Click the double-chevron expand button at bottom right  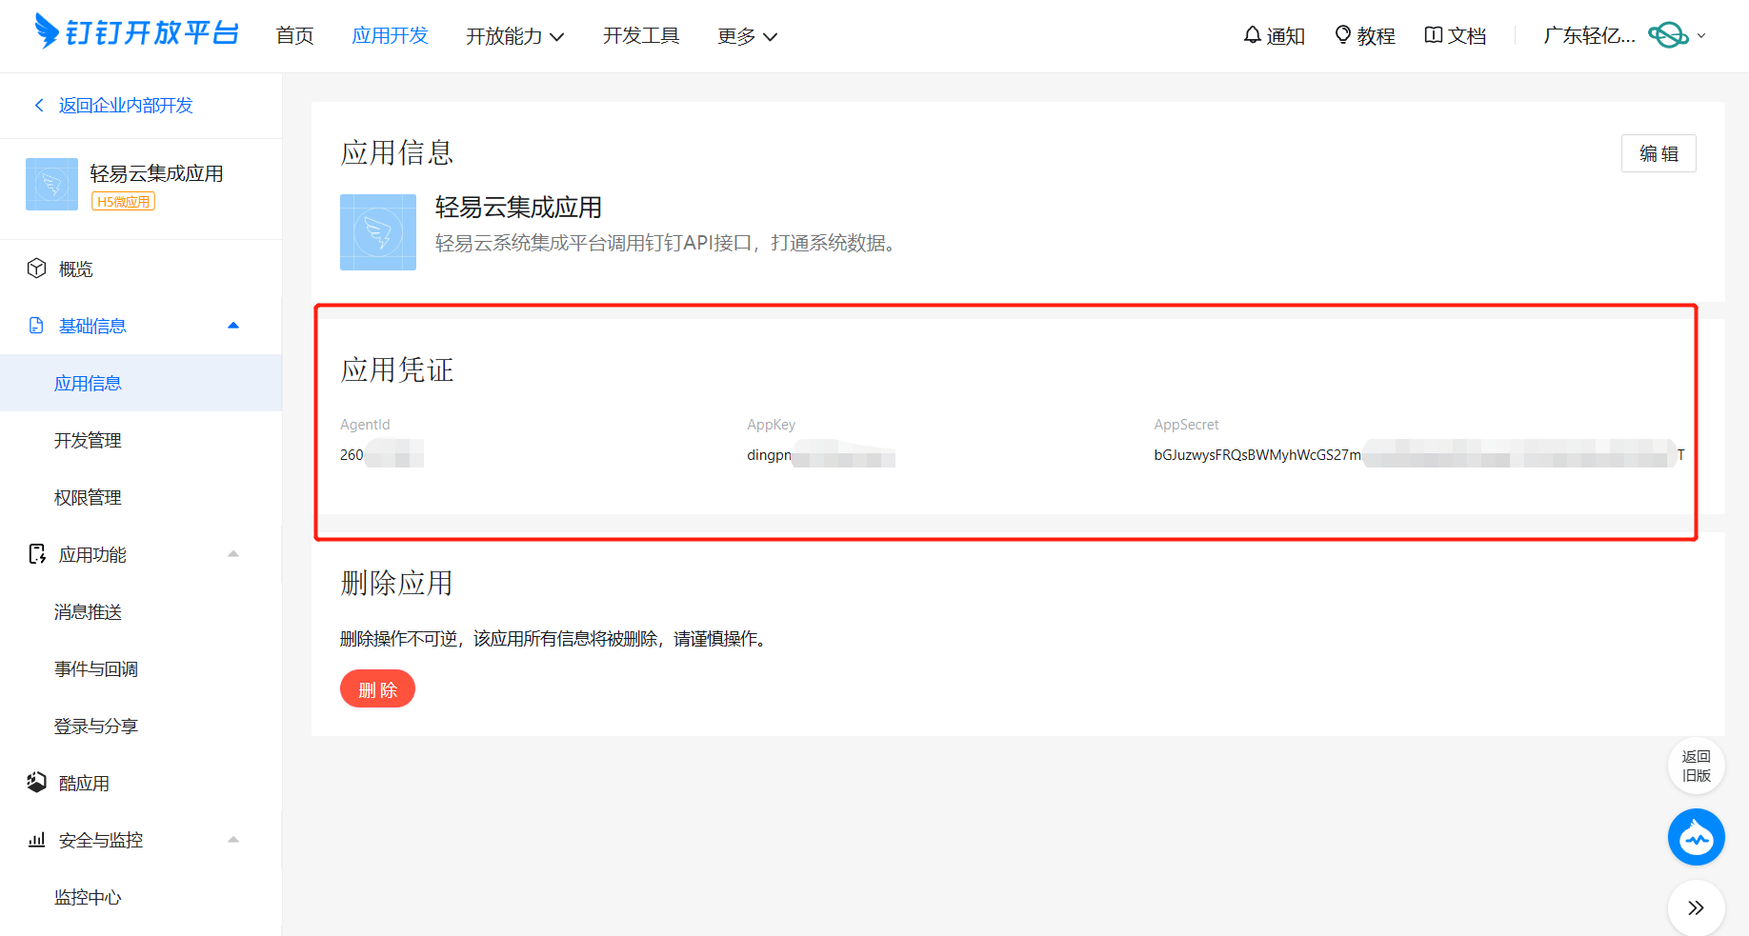(1696, 907)
